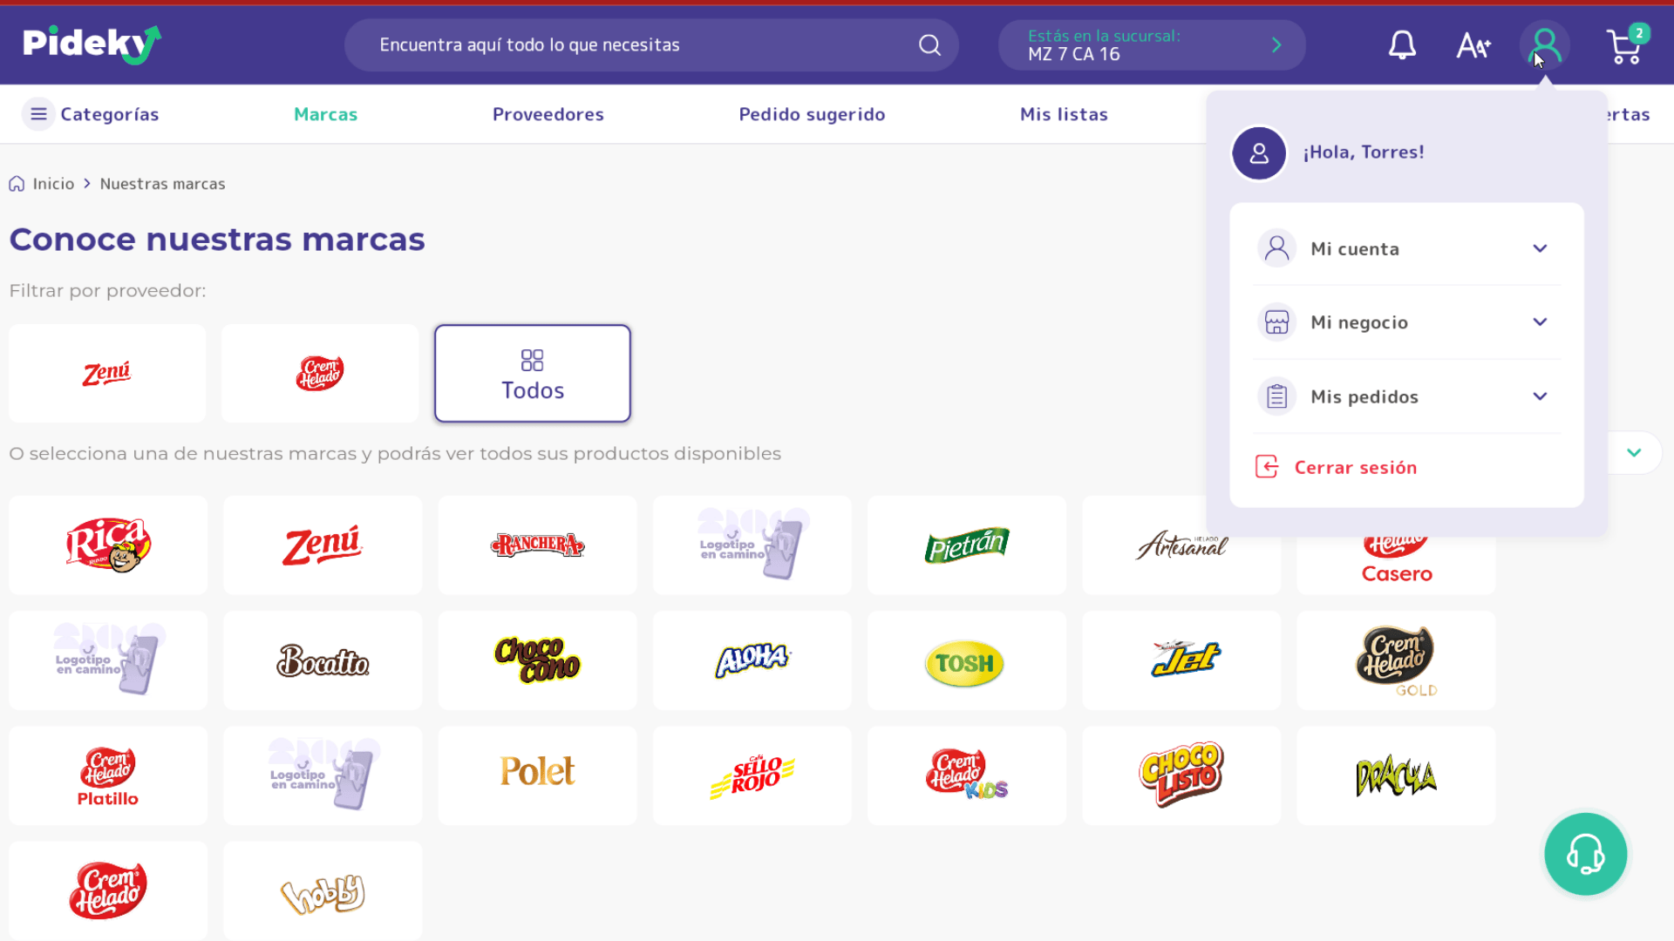Click the font size accessibility icon
Image resolution: width=1674 pixels, height=941 pixels.
click(1473, 45)
